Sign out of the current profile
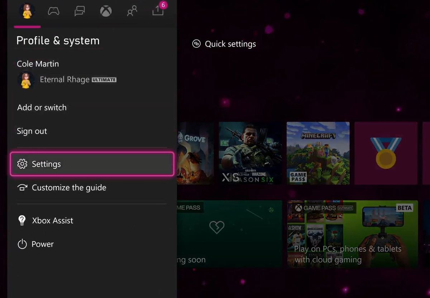The image size is (430, 298). point(32,131)
